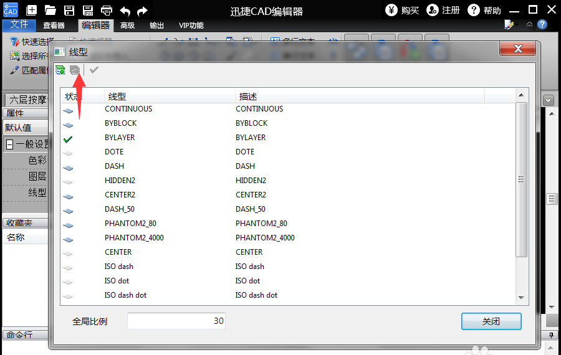Print the drawing with the printer icon

[x=107, y=11]
